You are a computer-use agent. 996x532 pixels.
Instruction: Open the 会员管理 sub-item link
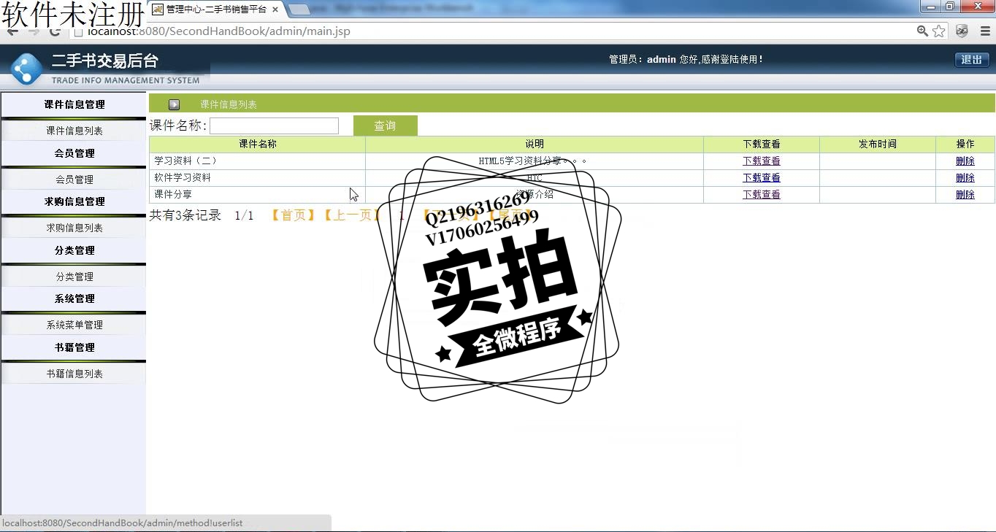[74, 180]
